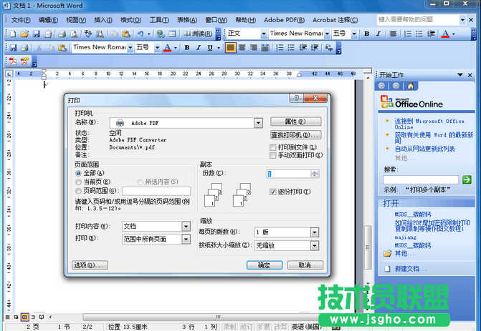481x331 pixels.
Task: Open the 打印 dropdown showing 范围中所有页面
Action: tap(186, 239)
